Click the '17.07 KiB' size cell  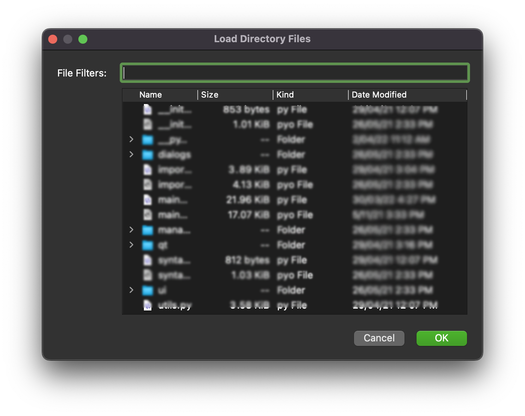click(249, 215)
